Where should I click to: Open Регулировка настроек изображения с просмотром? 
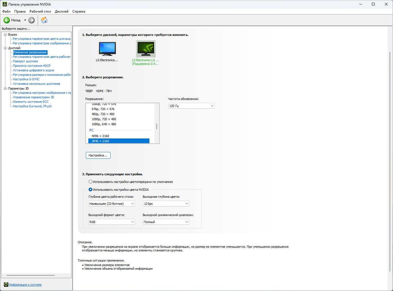pyautogui.click(x=42, y=93)
